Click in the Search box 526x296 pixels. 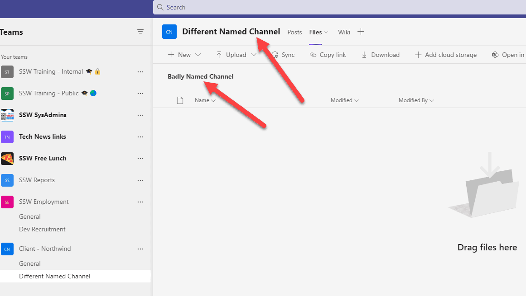pos(317,7)
